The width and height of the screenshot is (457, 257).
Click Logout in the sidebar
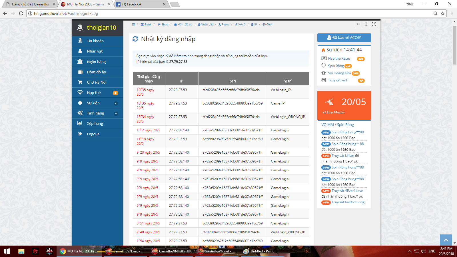pyautogui.click(x=93, y=134)
